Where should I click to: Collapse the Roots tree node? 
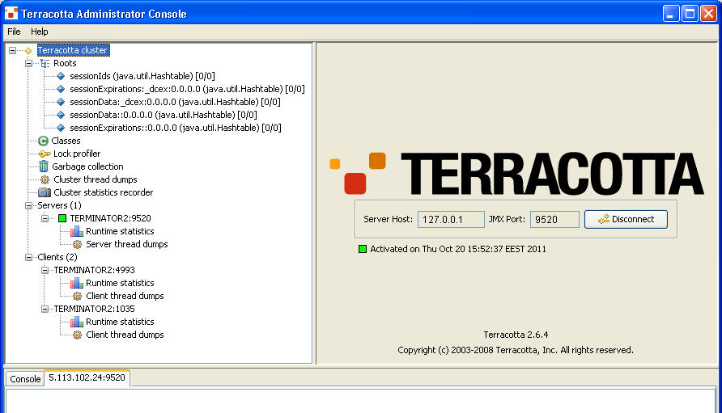28,64
